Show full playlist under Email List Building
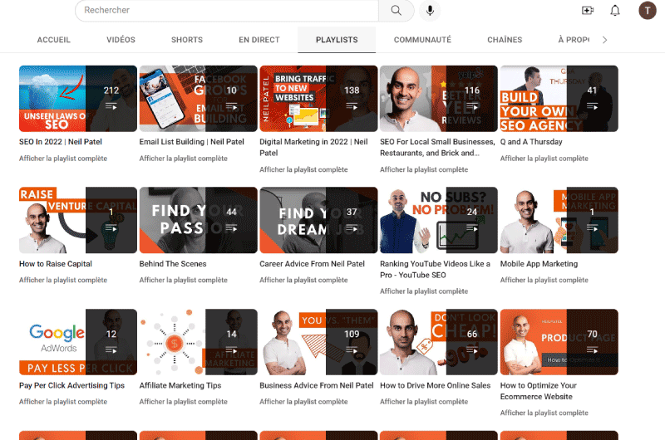This screenshot has height=440, width=665. pos(183,159)
